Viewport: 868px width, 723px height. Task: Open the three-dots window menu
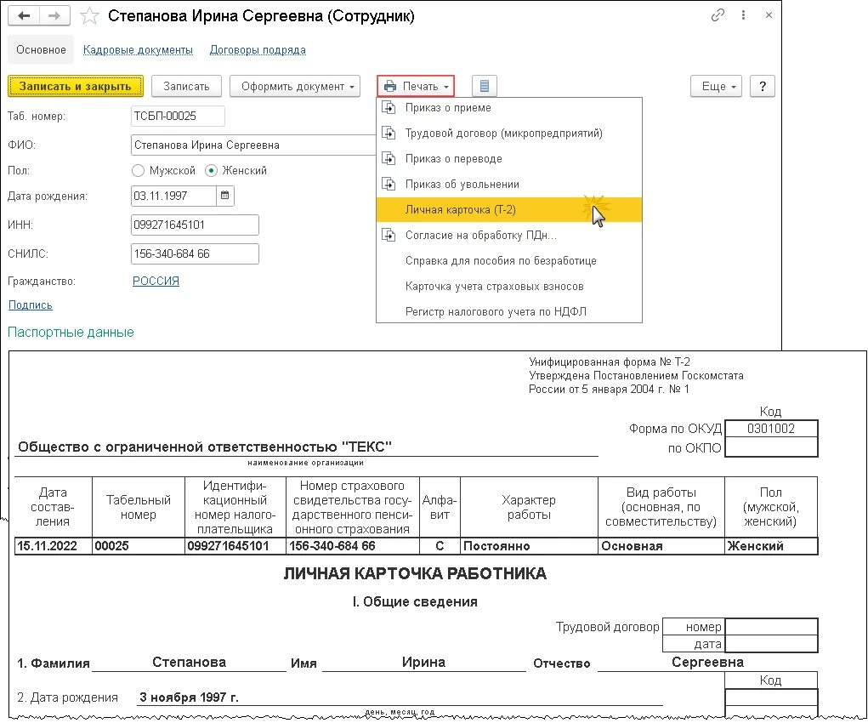click(743, 15)
